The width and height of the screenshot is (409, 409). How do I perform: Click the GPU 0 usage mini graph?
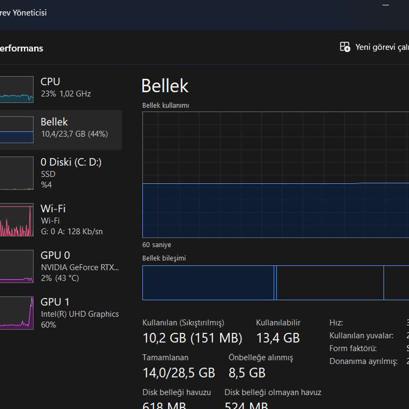(17, 266)
